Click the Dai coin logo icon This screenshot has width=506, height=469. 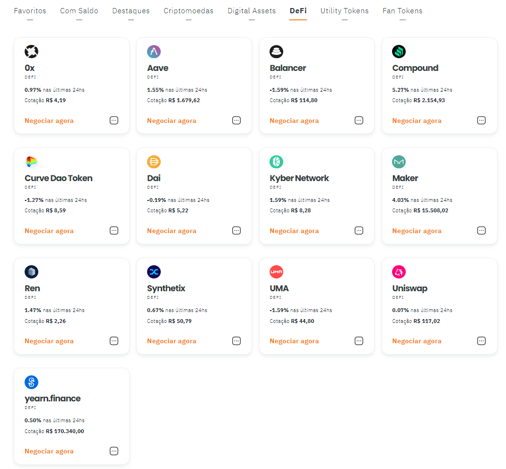[x=154, y=162]
